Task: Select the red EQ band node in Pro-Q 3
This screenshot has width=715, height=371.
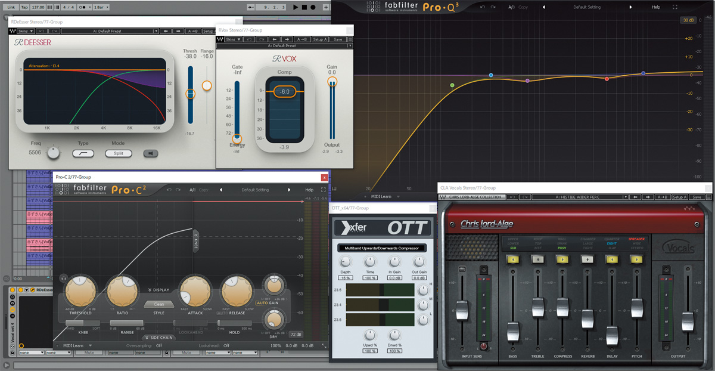Action: click(x=607, y=79)
